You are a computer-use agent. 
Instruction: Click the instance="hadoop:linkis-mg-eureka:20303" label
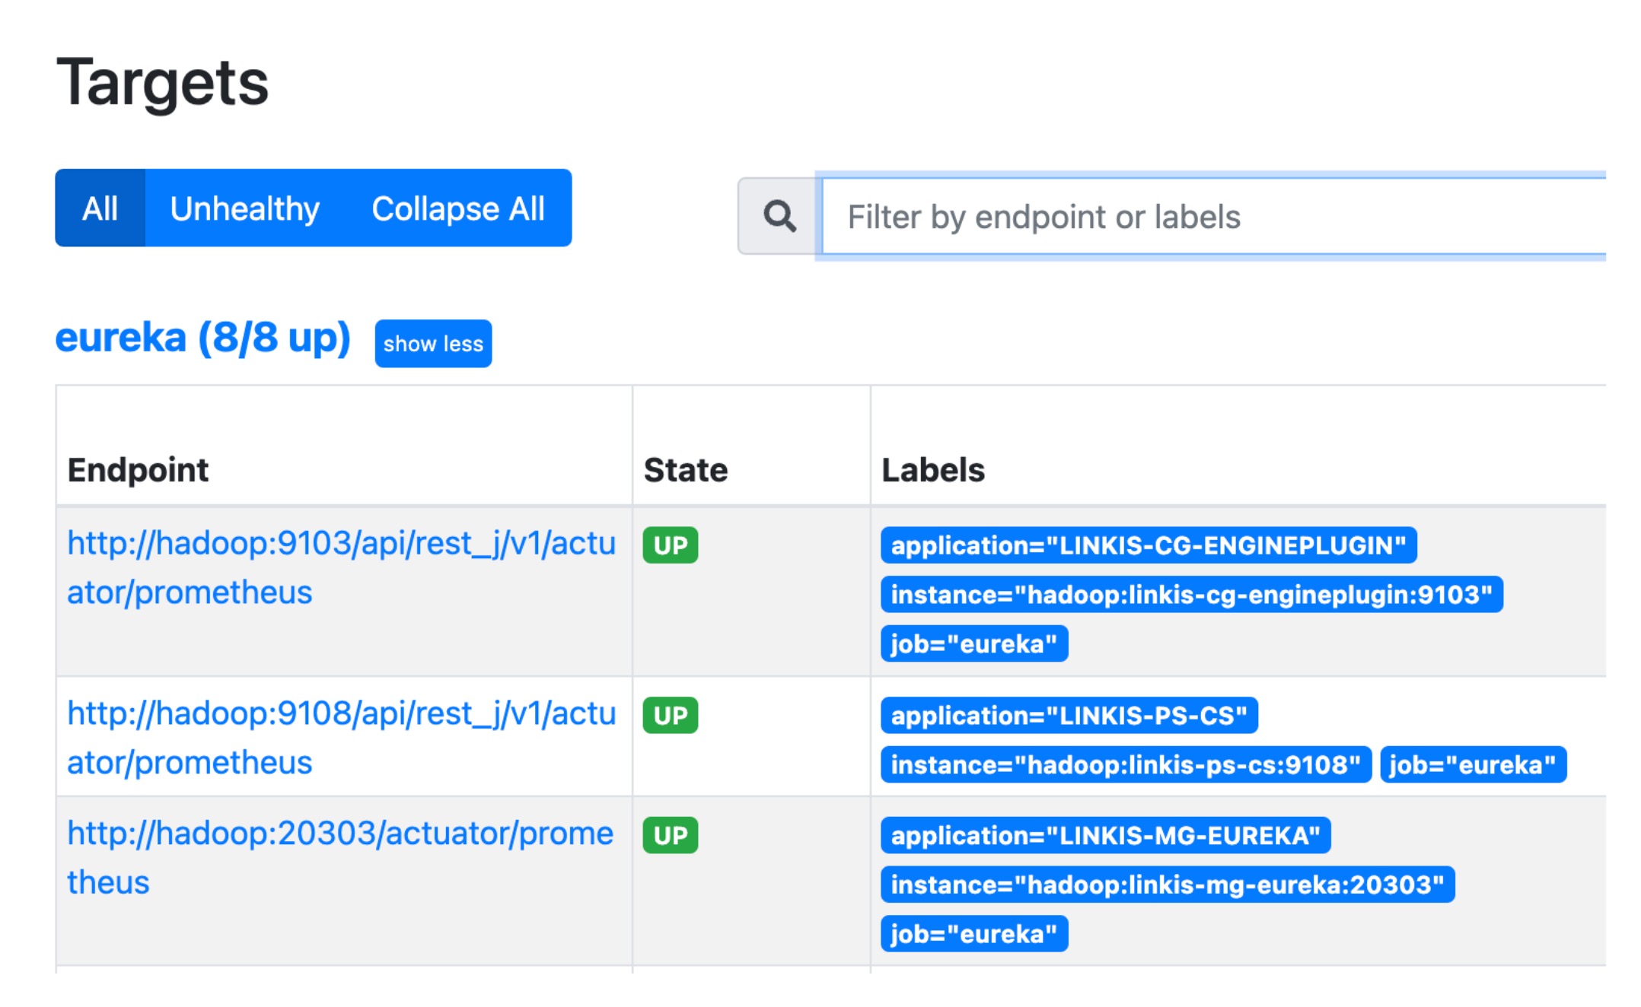point(1167,885)
